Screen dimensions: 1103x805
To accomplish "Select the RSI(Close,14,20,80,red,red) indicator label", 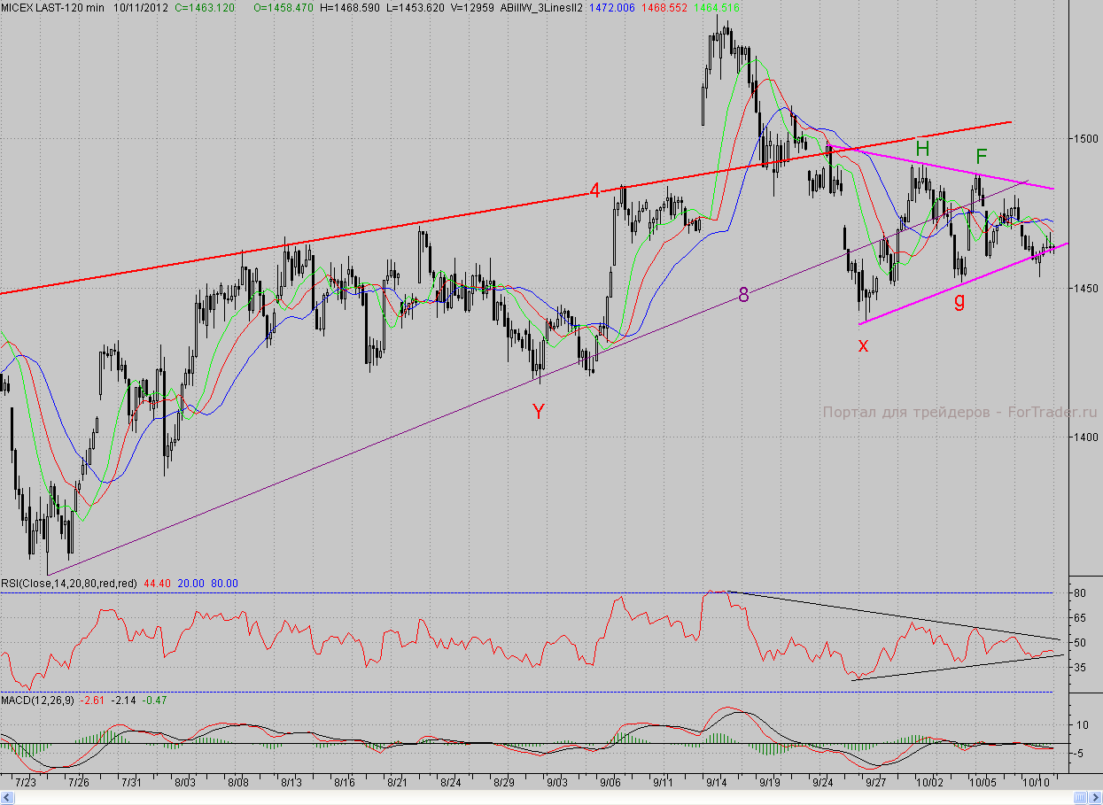I will coord(68,584).
